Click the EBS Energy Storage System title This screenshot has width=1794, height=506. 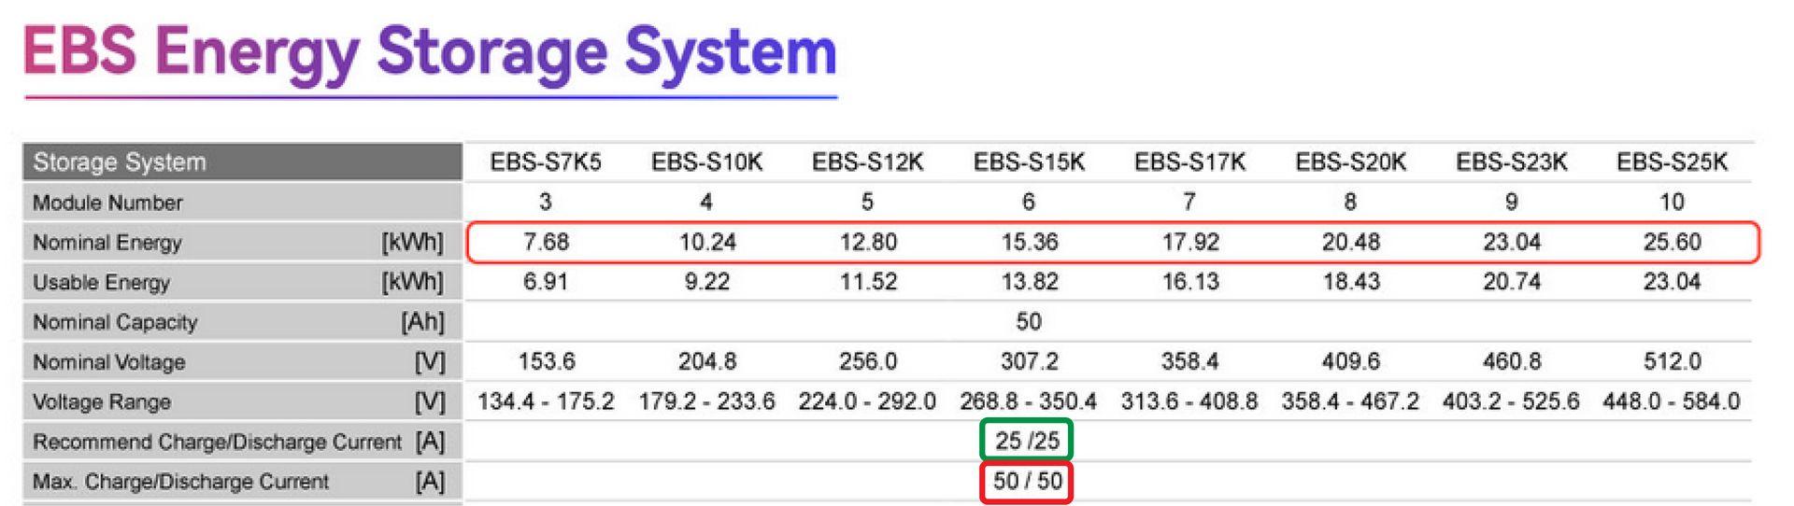point(430,53)
